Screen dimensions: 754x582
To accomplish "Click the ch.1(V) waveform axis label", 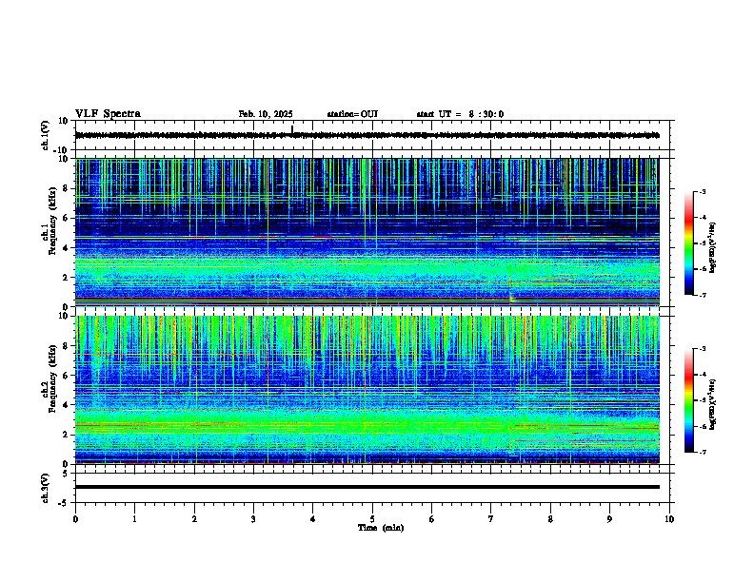I will 46,135.
